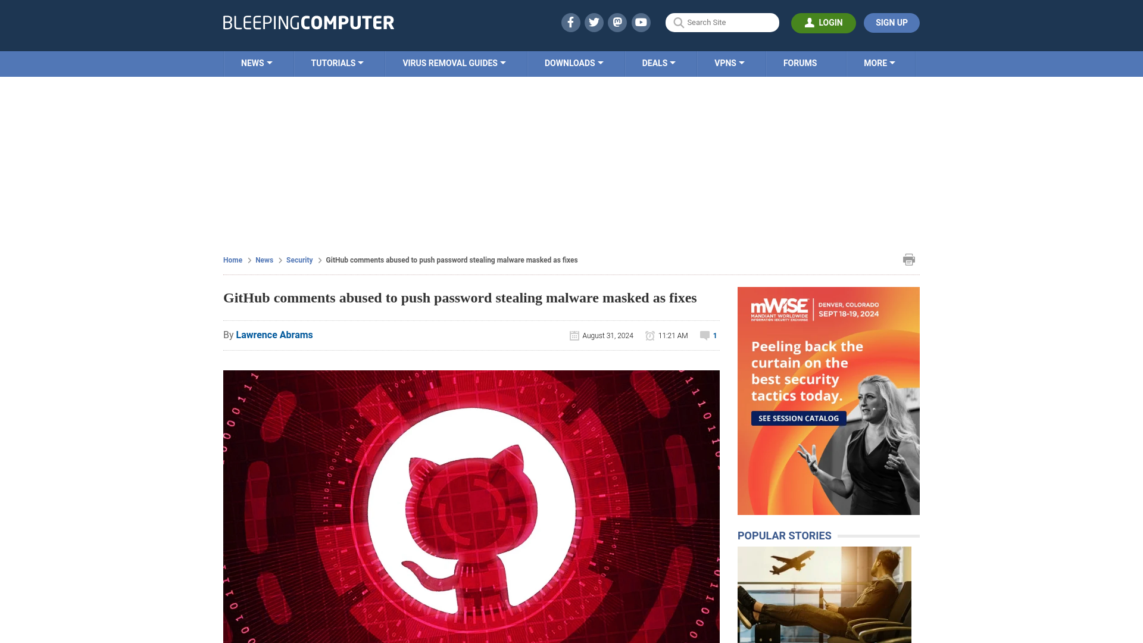
Task: Expand the TUTORIALS dropdown menu
Action: click(337, 63)
